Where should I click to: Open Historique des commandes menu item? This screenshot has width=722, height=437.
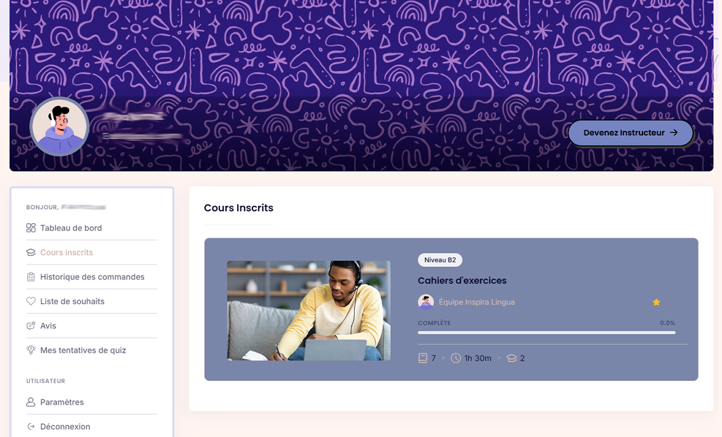point(92,277)
